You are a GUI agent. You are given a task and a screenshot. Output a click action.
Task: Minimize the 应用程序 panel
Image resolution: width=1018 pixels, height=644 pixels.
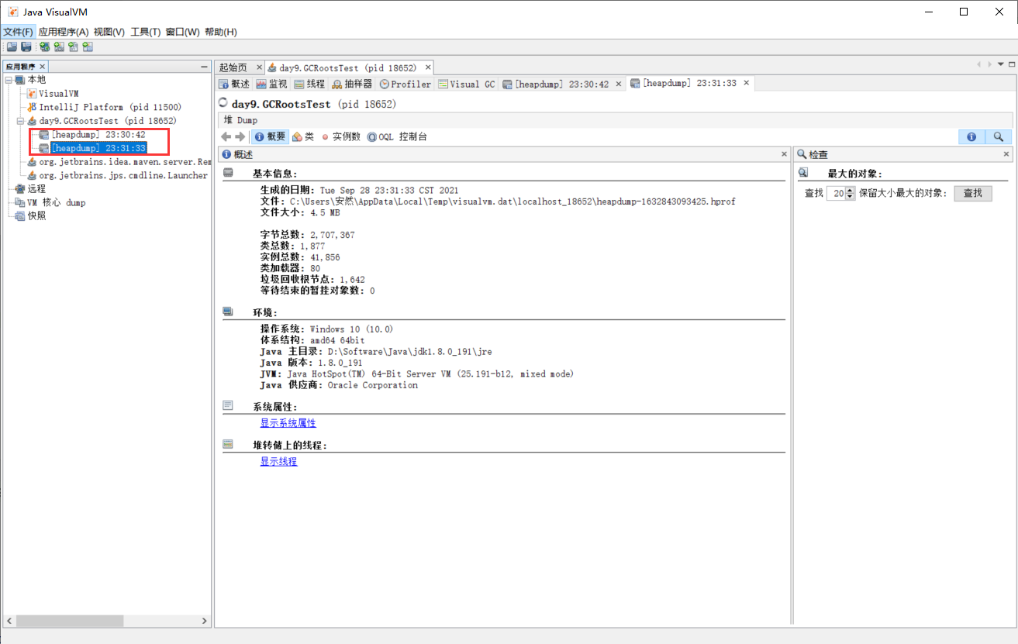pos(204,67)
